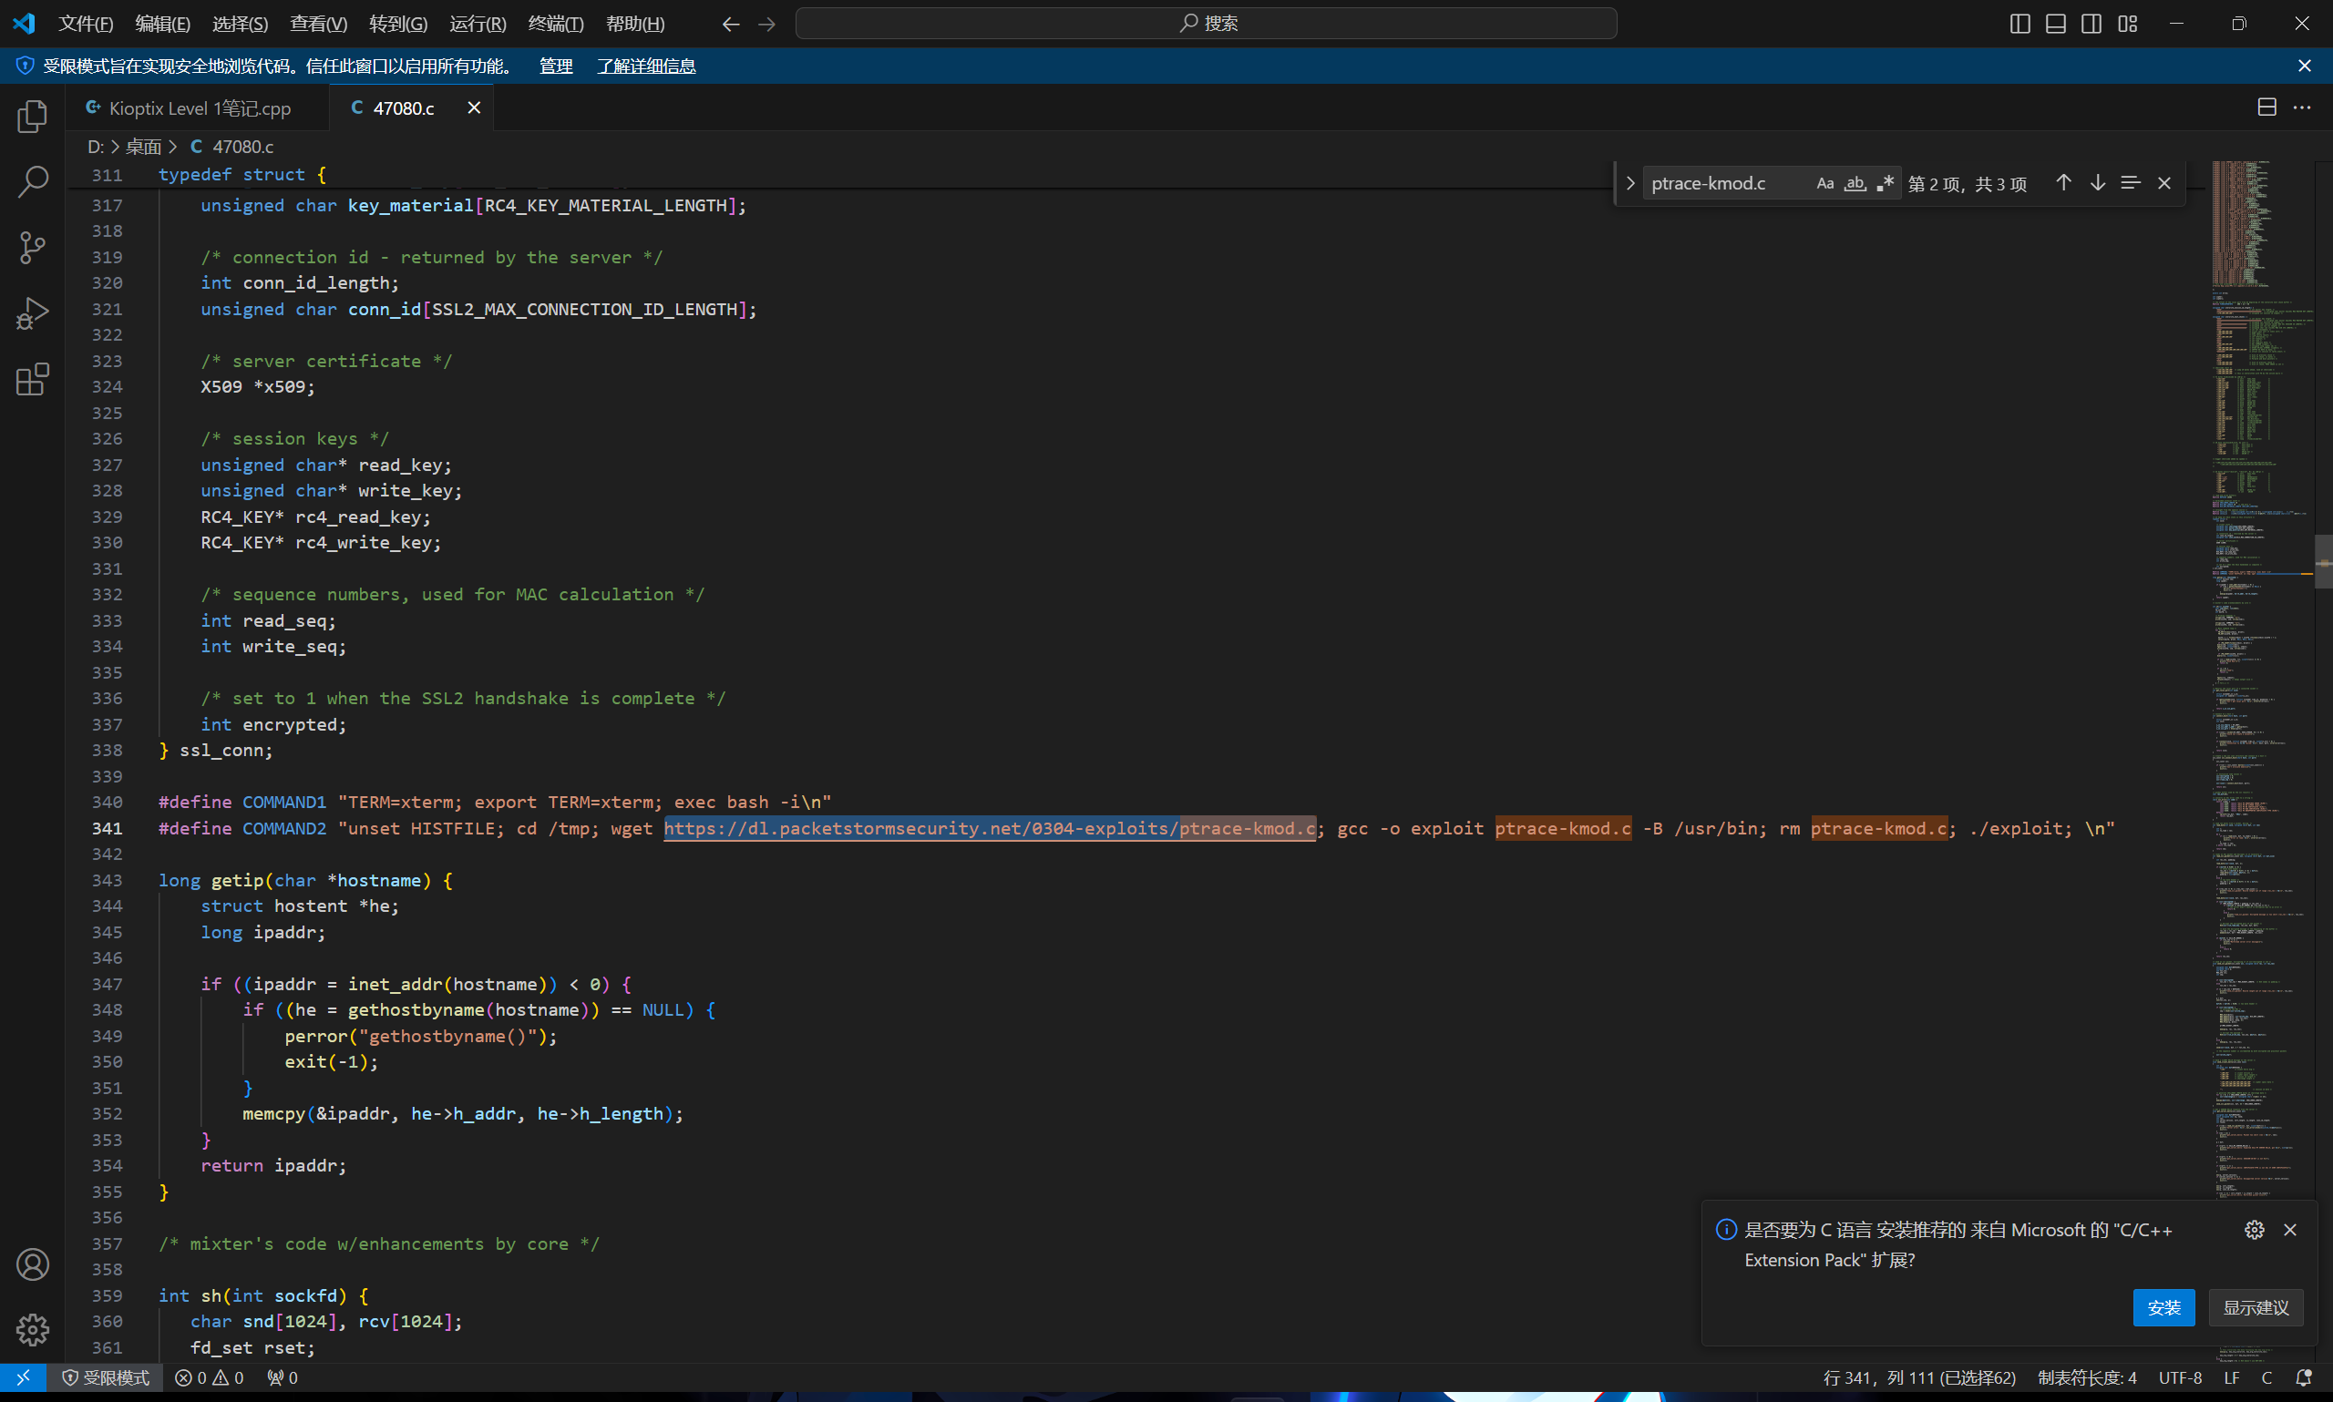Open the 选择(S) menu
The height and width of the screenshot is (1402, 2333).
(x=240, y=24)
